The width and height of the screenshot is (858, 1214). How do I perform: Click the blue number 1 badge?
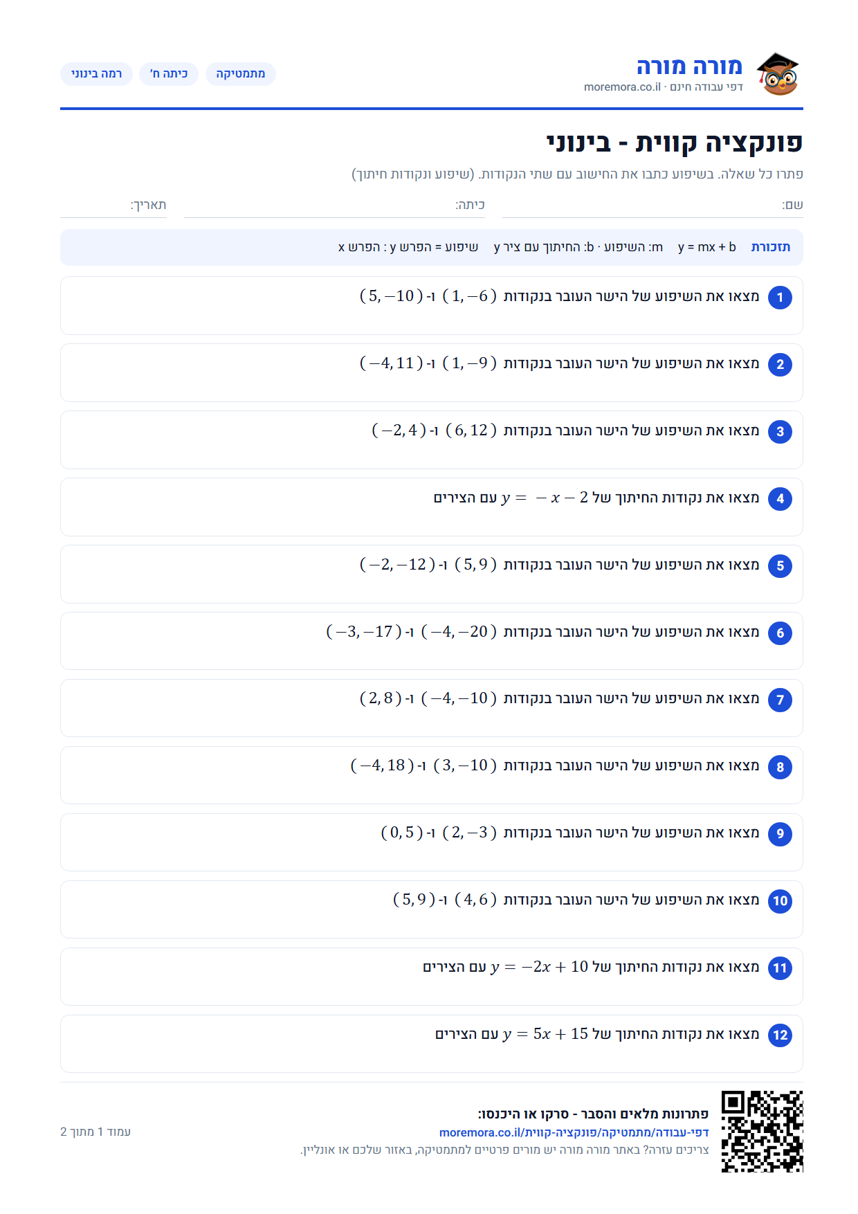tap(780, 298)
